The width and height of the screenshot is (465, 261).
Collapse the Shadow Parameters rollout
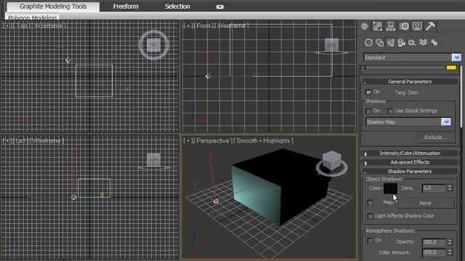pos(410,171)
